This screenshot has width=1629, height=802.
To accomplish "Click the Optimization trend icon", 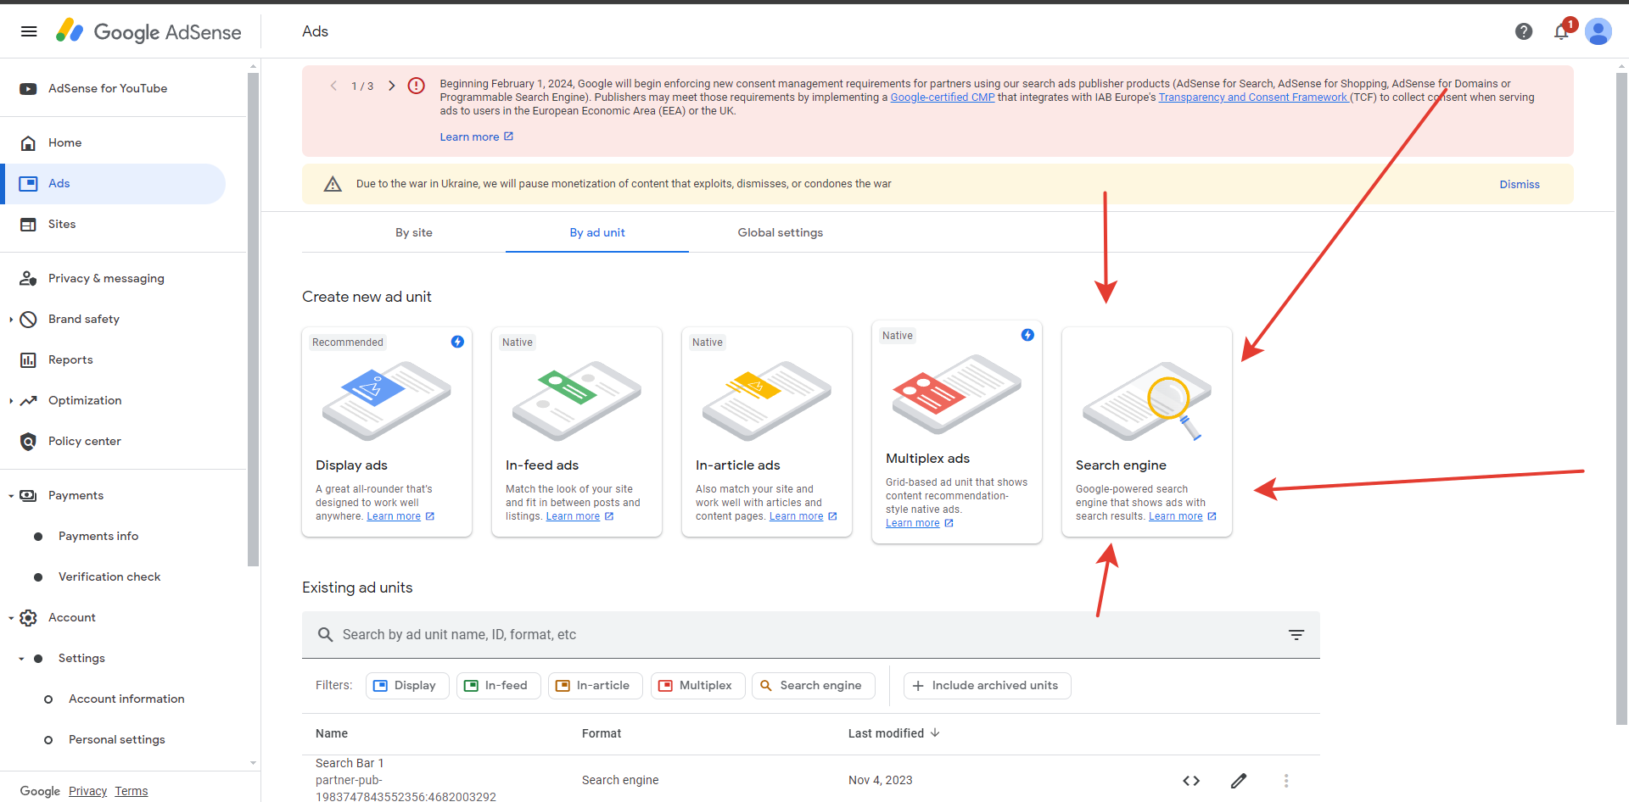I will (28, 400).
